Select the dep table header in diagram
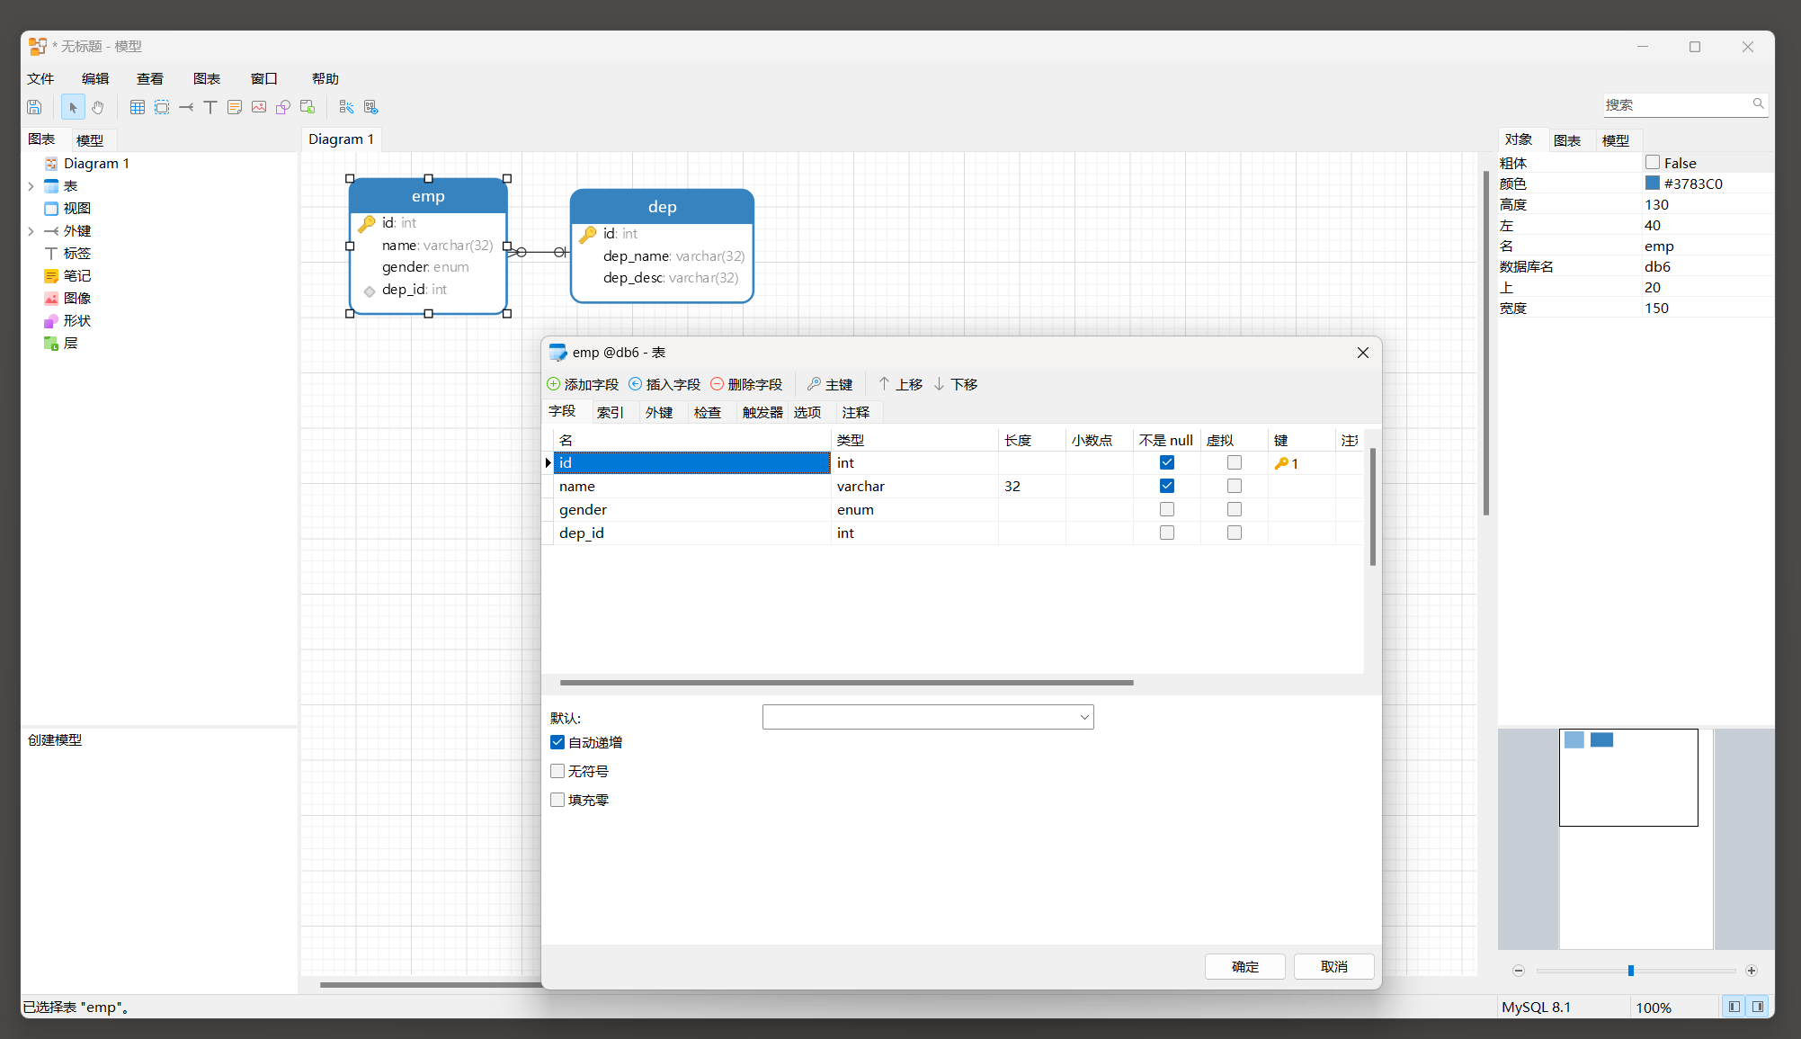Viewport: 1801px width, 1039px height. [662, 207]
